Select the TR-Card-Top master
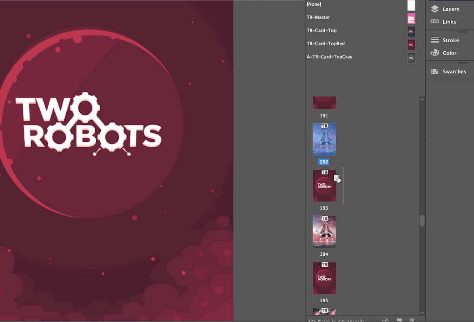474x322 pixels. (322, 30)
